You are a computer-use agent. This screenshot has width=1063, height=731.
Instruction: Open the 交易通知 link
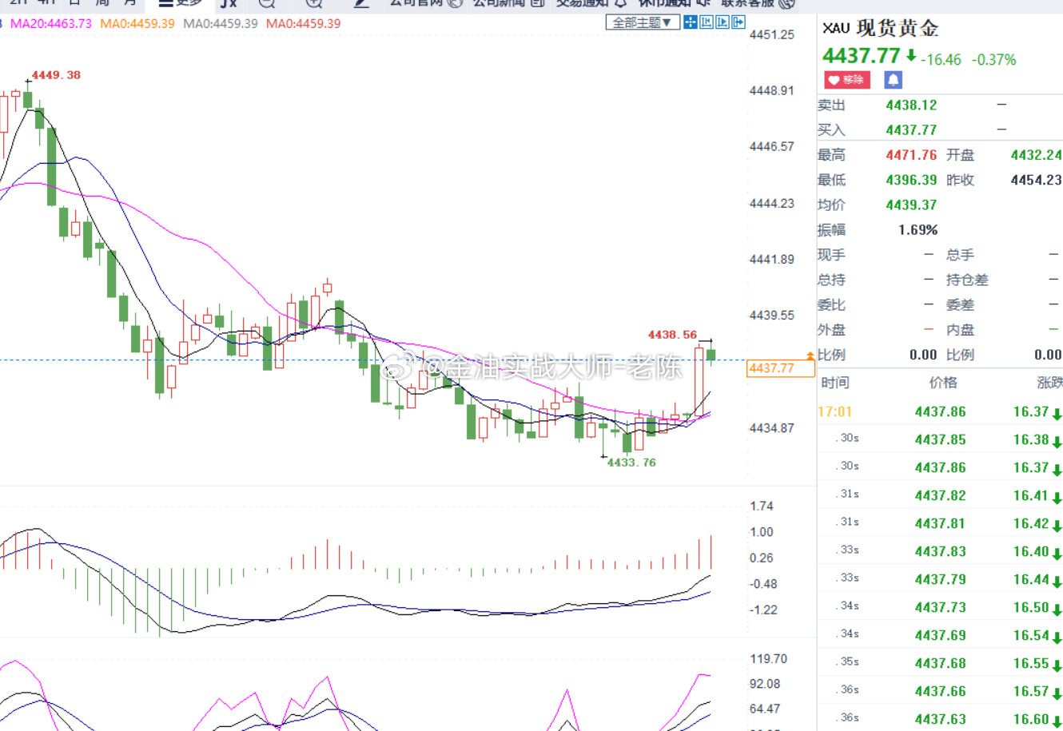(x=591, y=3)
